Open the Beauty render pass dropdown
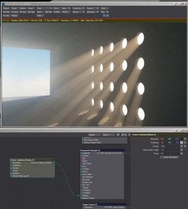The image size is (188, 209). 79,12
